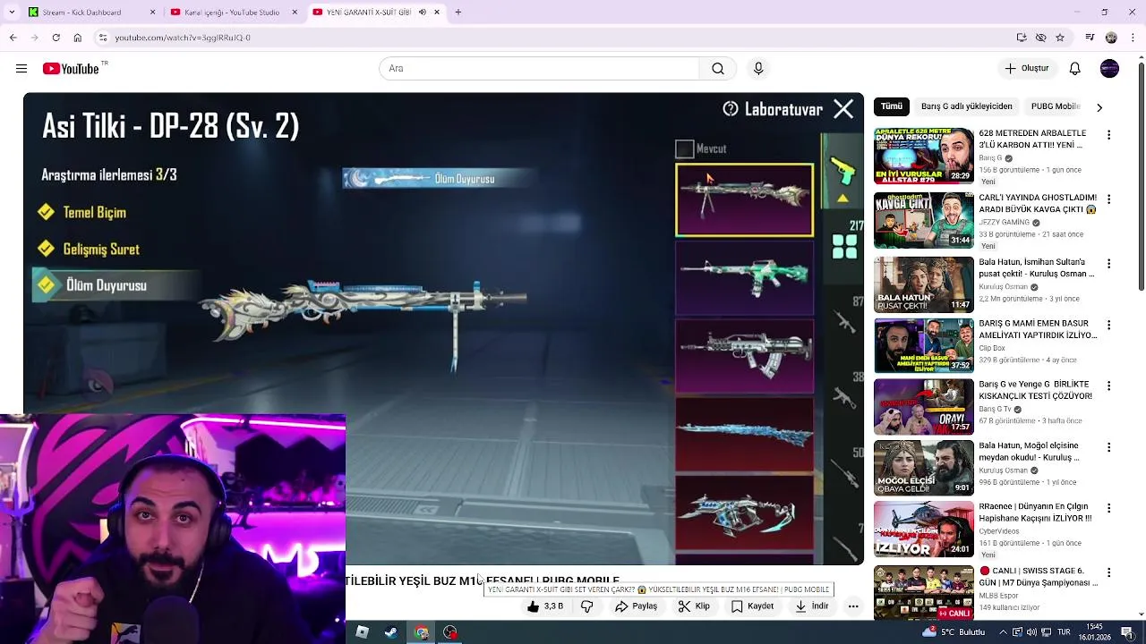Open options for 628 Metreden Arbaletle video
The height and width of the screenshot is (644, 1146).
1109,135
